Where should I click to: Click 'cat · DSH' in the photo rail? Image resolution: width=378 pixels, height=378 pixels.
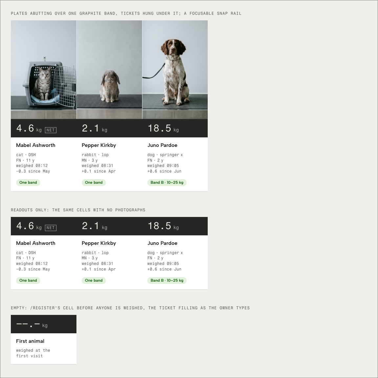coord(26,155)
